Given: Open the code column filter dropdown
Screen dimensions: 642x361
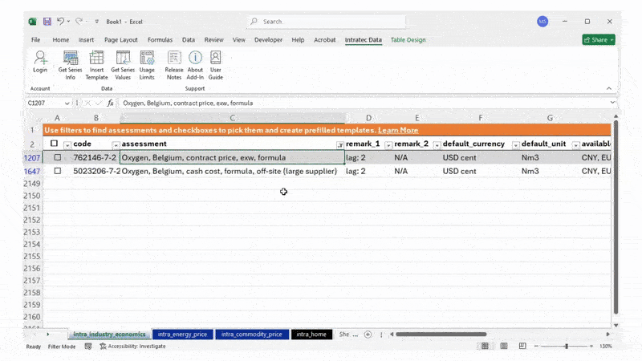Looking at the screenshot, I should pyautogui.click(x=116, y=145).
